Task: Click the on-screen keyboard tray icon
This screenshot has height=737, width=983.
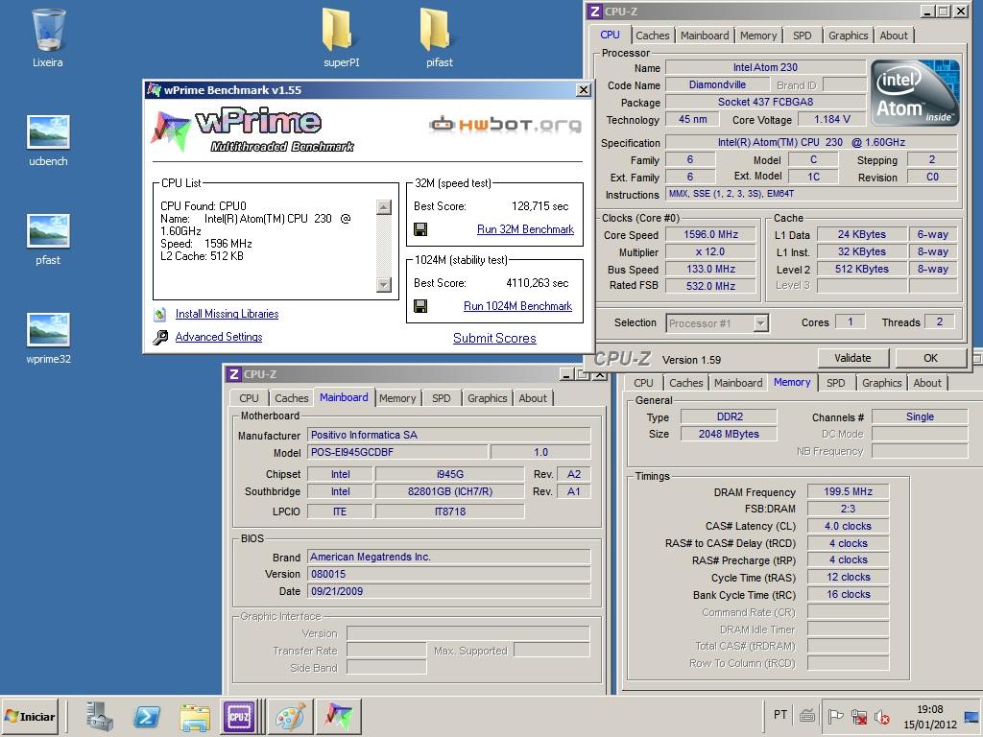Action: tap(807, 715)
